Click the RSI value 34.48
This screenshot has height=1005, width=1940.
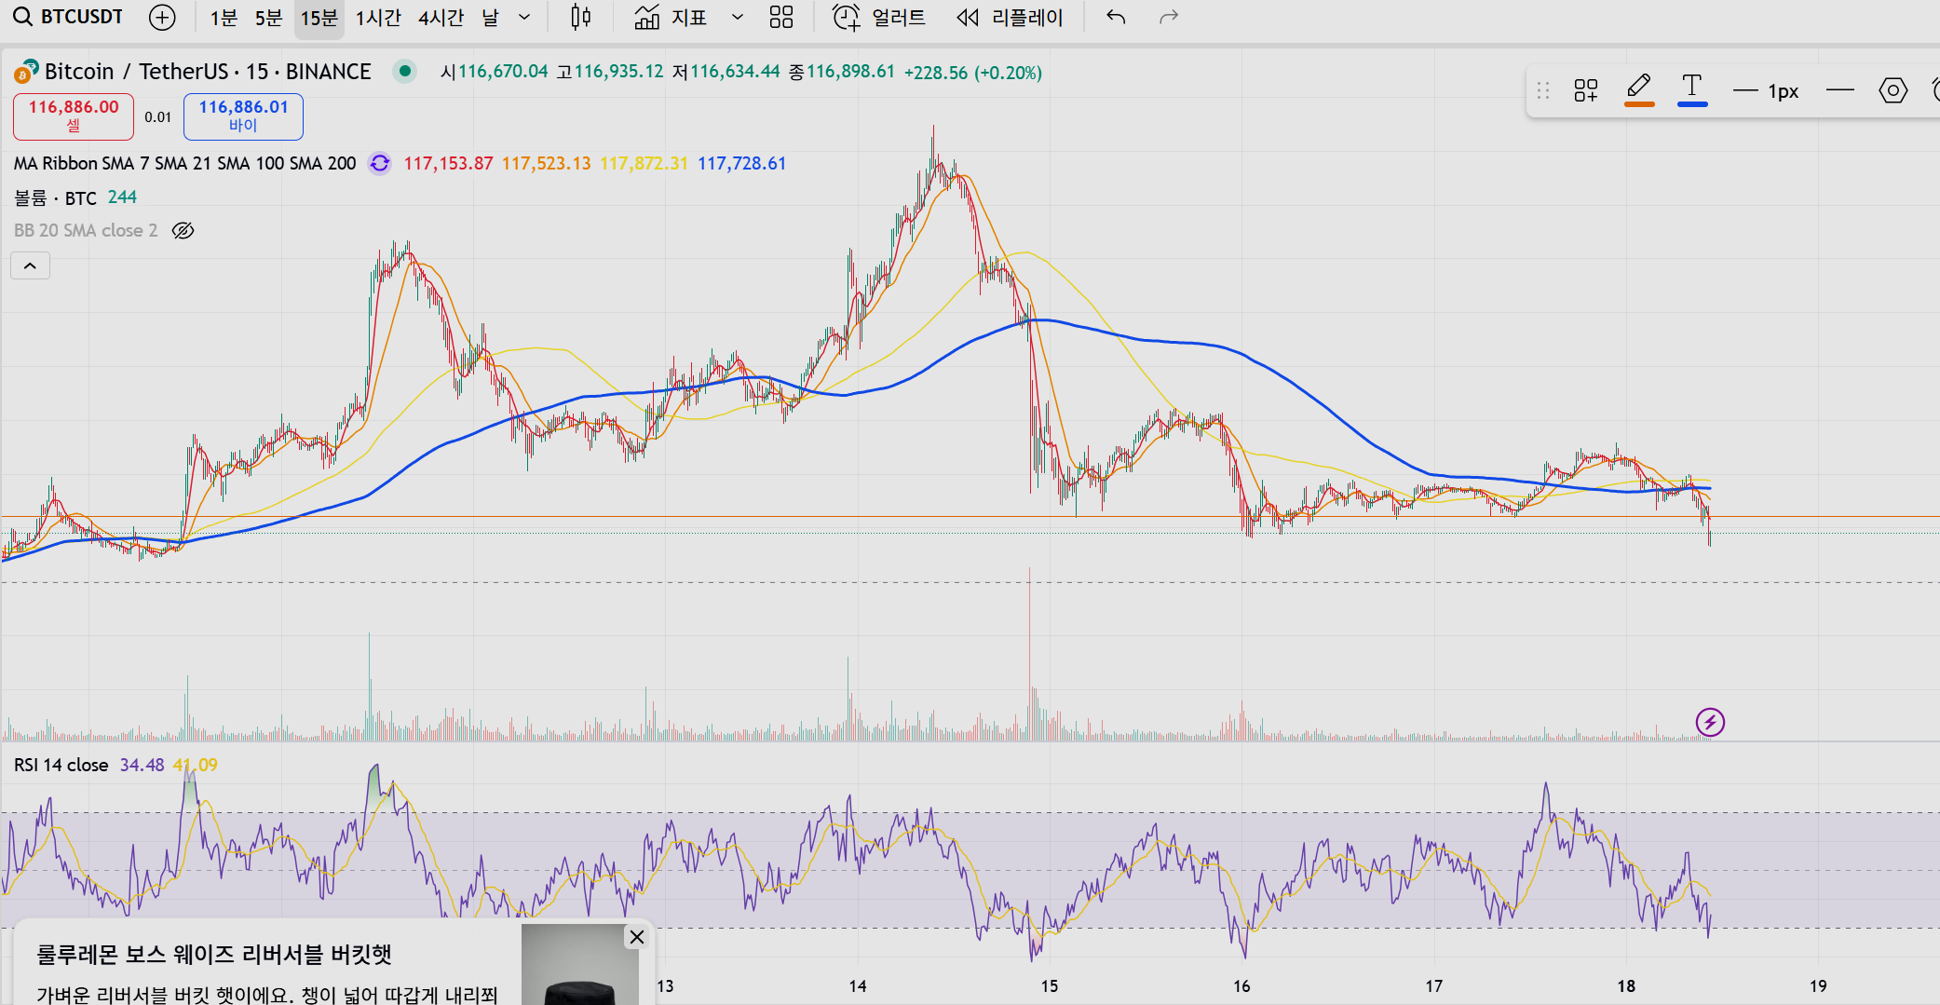[x=142, y=766]
